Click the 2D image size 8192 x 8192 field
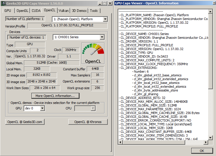The height and width of the screenshot is (156, 216). click(42, 75)
